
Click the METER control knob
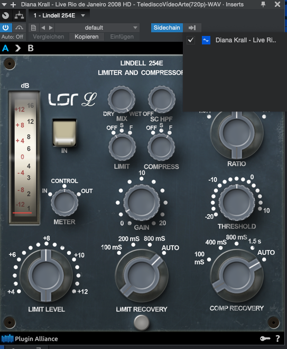coord(64,203)
